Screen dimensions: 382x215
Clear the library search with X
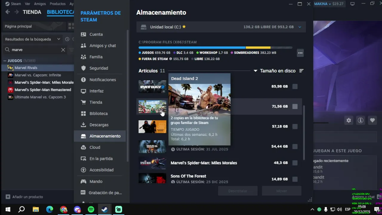pyautogui.click(x=63, y=50)
